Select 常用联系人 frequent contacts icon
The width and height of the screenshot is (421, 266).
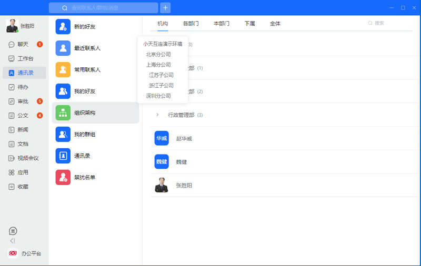click(x=63, y=69)
